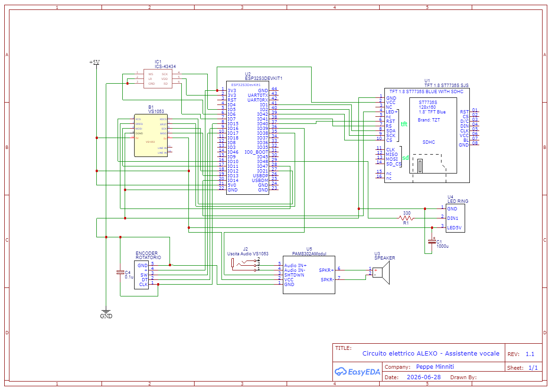Click the 'SDHC' text inside TFT display
This screenshot has width=552, height=391.
pos(429,142)
